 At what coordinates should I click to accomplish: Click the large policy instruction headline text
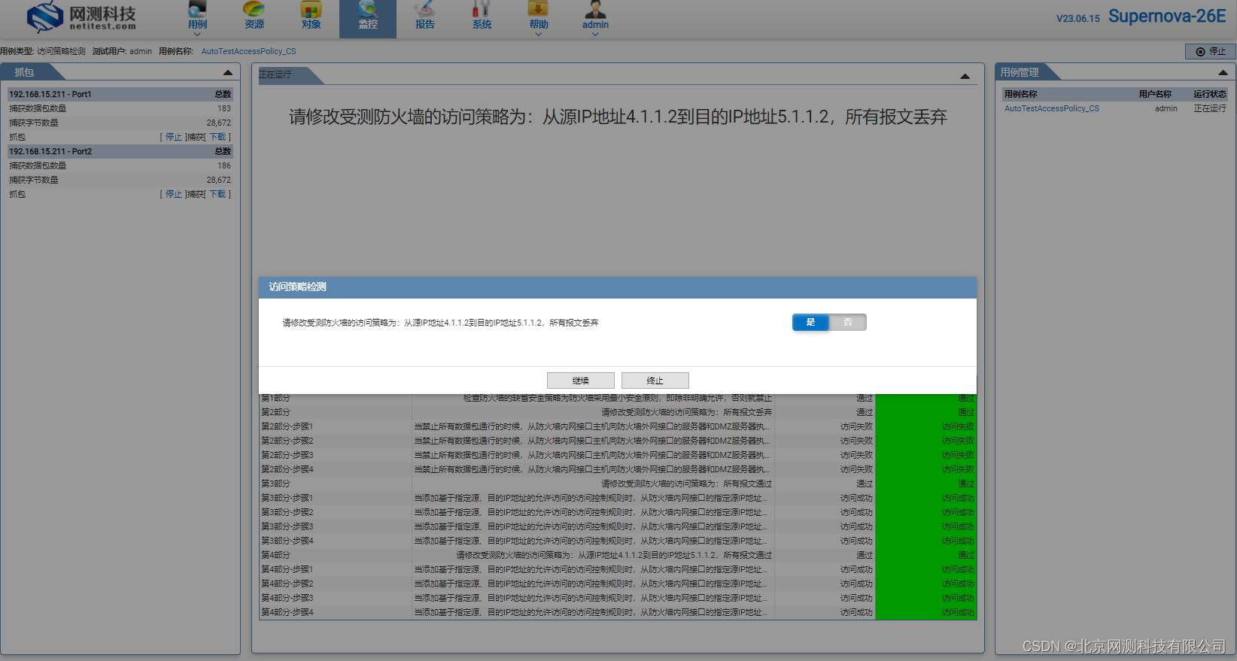point(618,117)
